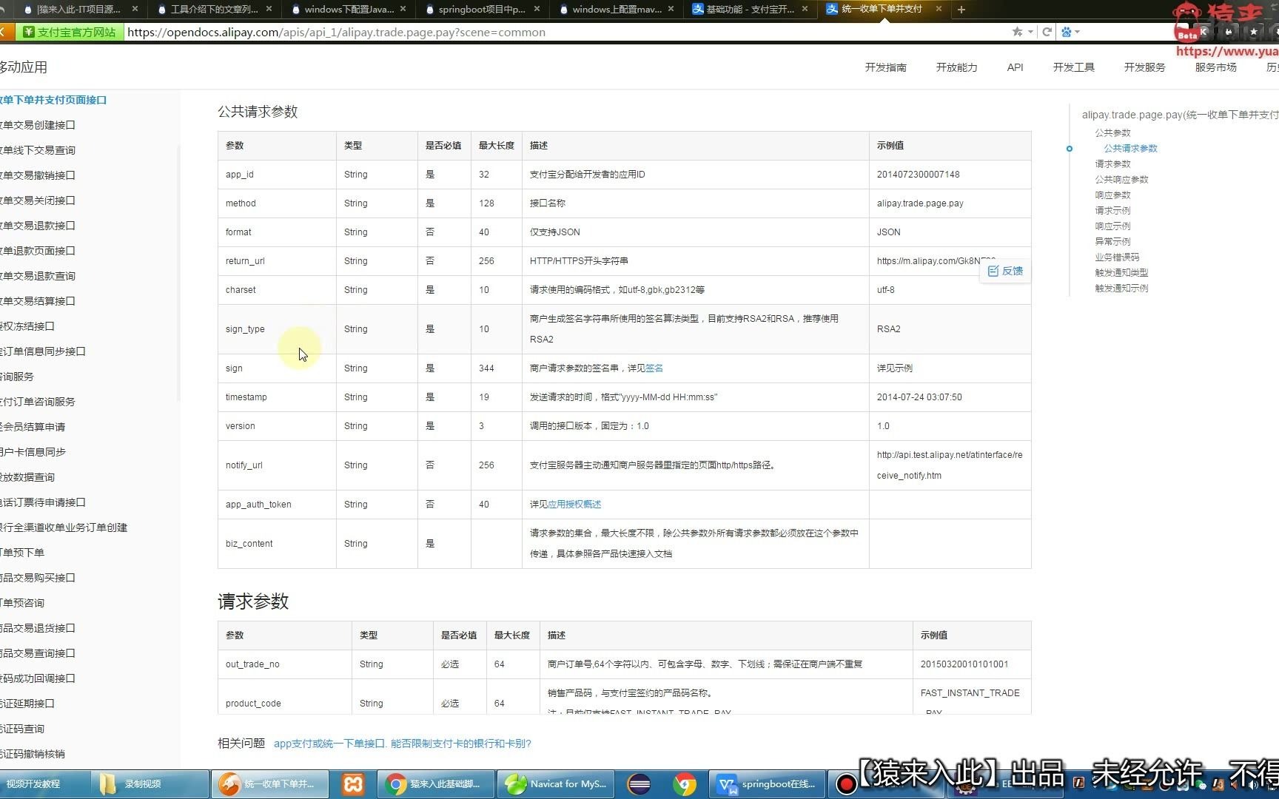Image resolution: width=1279 pixels, height=799 pixels.
Task: Jump to 公共请求参数 in right outline
Action: tap(1130, 149)
